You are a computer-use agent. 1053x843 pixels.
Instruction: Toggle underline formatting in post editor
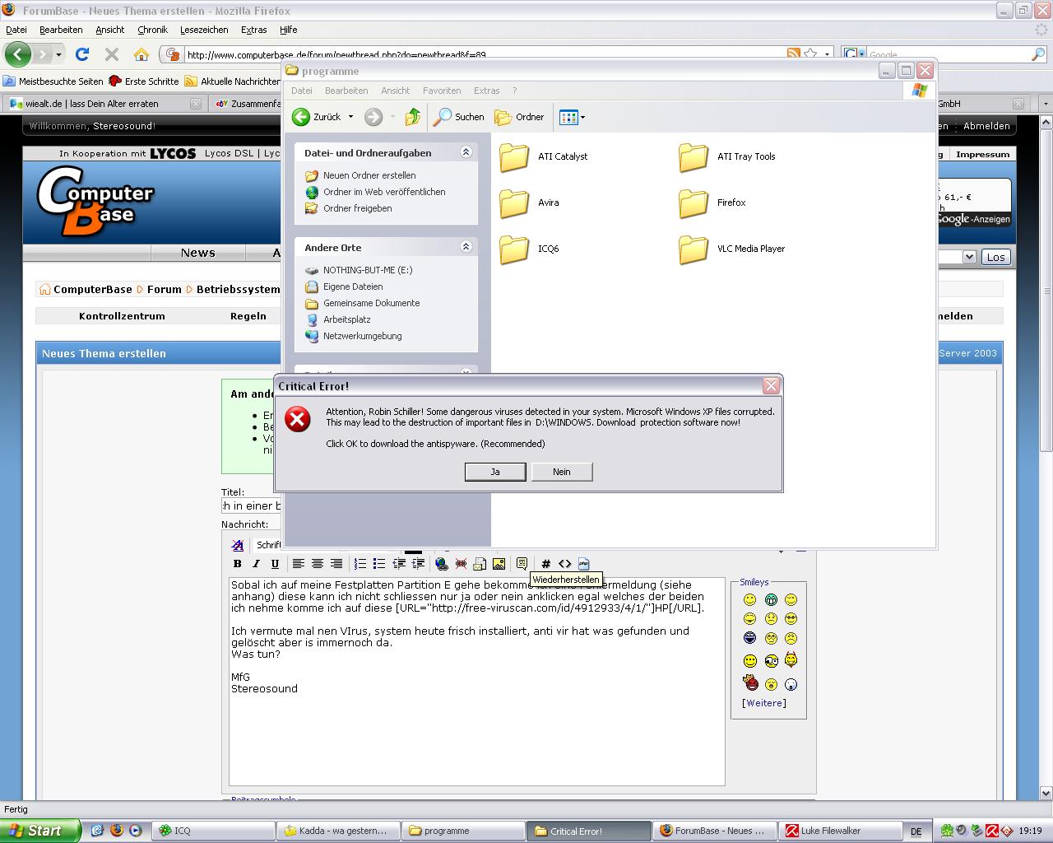tap(275, 564)
